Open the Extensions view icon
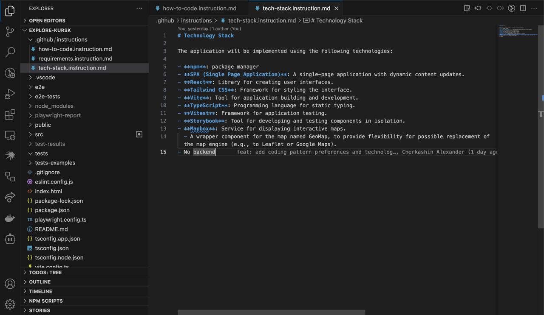544x315 pixels. pyautogui.click(x=10, y=114)
